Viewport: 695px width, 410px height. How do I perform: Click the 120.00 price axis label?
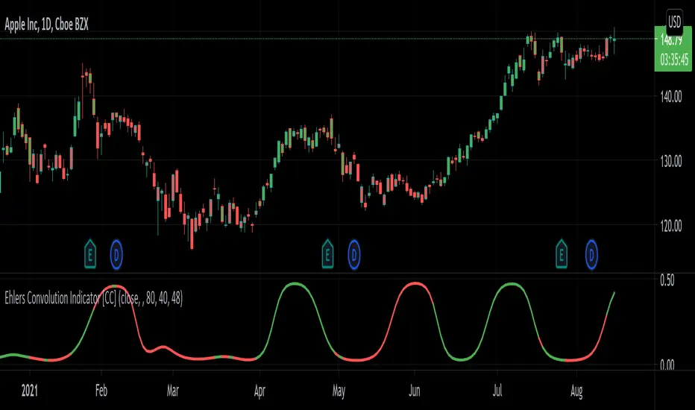670,226
